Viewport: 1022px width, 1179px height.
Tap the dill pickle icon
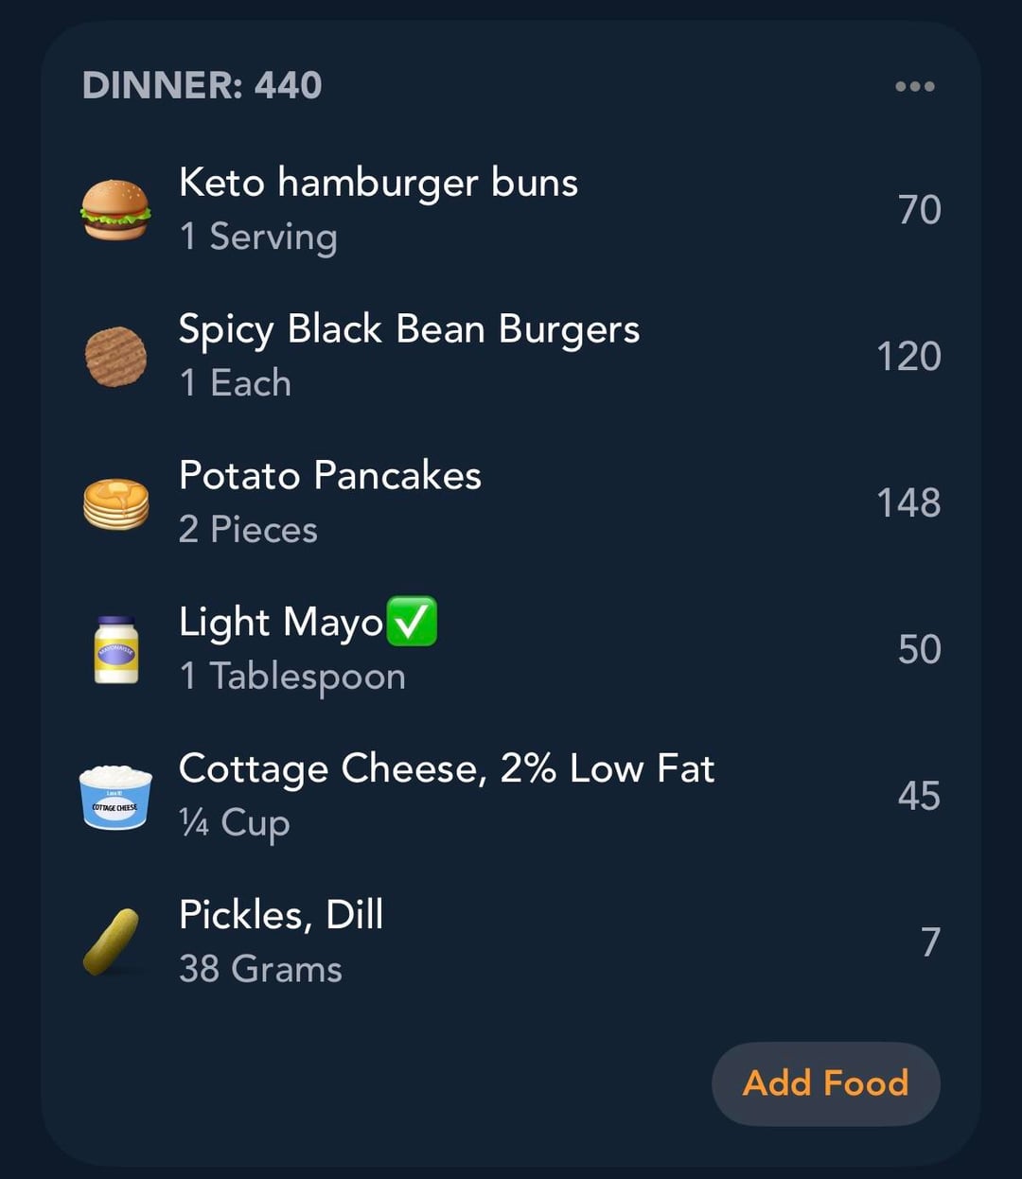pyautogui.click(x=112, y=941)
